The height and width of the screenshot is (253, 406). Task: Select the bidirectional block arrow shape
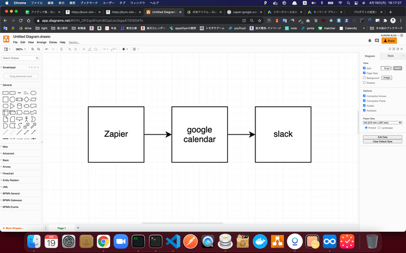[26, 126]
